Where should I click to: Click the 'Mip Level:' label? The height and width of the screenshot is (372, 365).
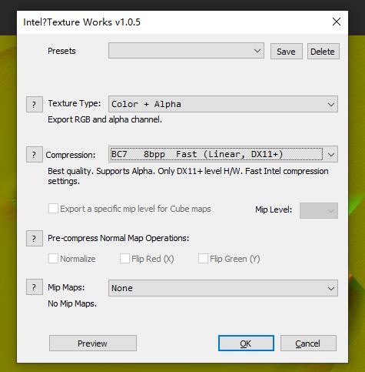(274, 209)
